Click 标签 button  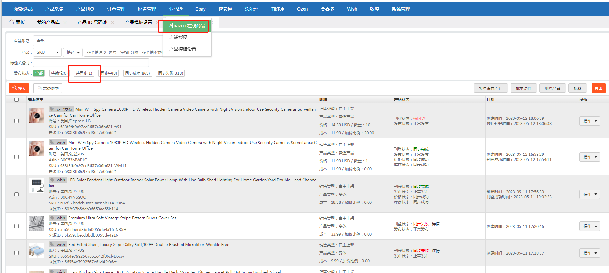click(577, 88)
